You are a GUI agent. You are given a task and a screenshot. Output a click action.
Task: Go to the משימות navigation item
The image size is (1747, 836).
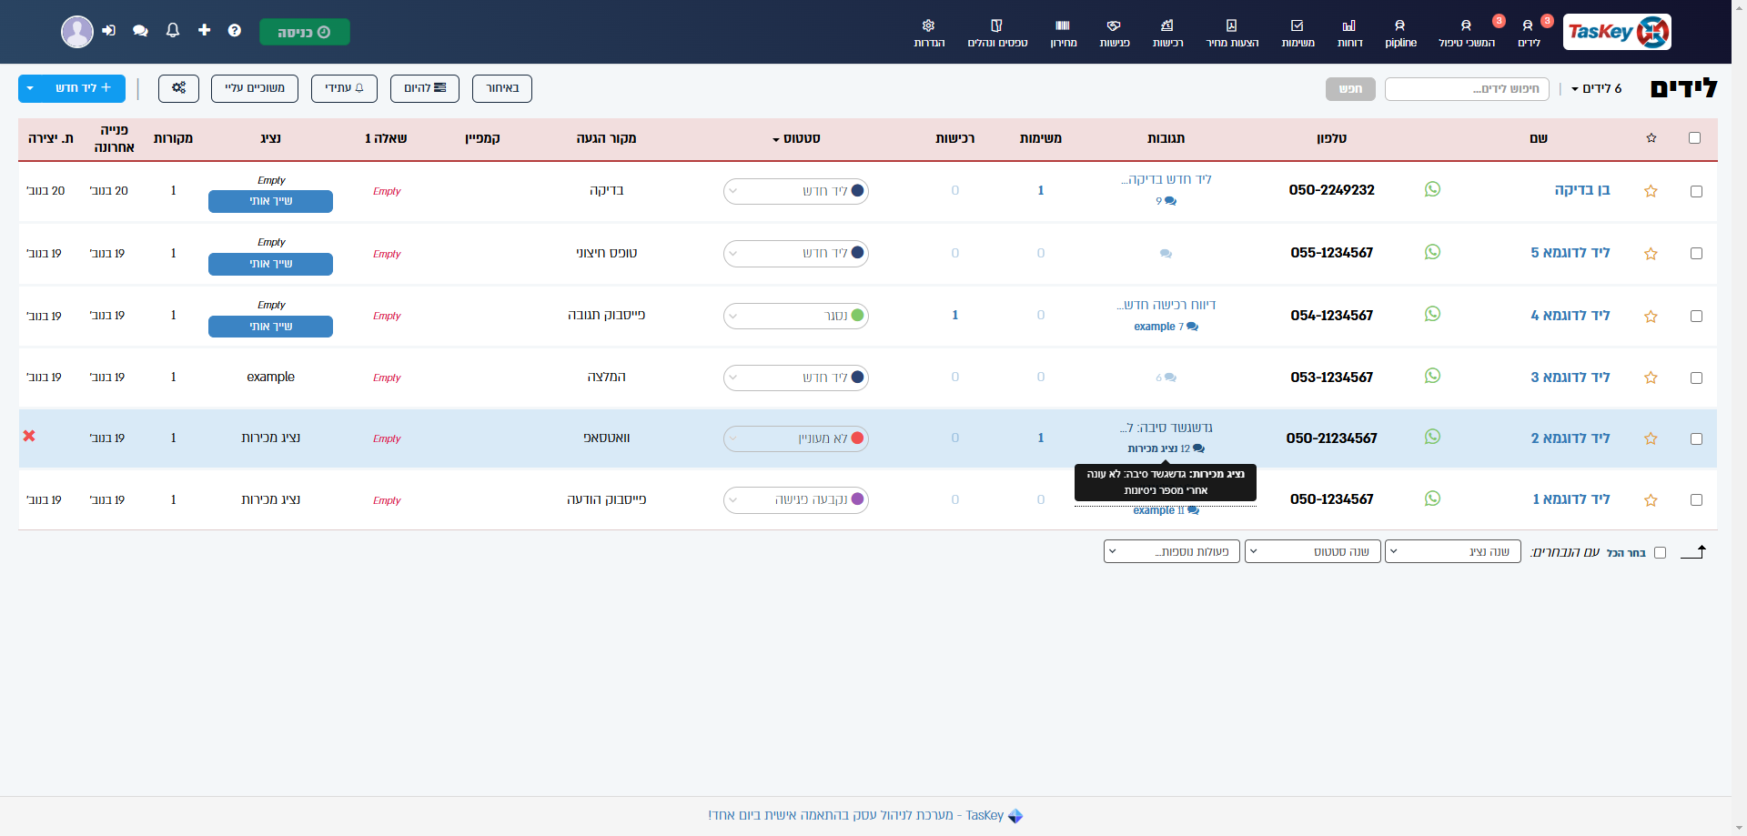1298,33
